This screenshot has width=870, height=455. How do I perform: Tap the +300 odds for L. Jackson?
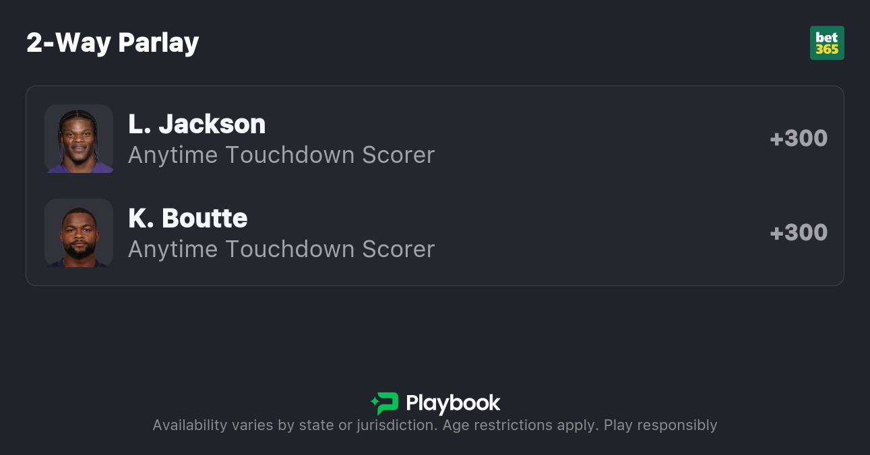coord(799,139)
